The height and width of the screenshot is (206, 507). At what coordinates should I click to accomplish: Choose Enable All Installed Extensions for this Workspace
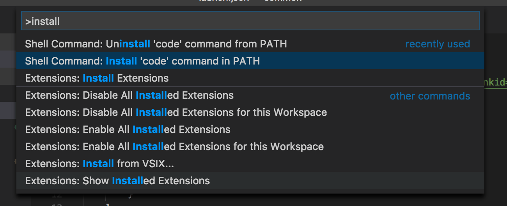(174, 147)
